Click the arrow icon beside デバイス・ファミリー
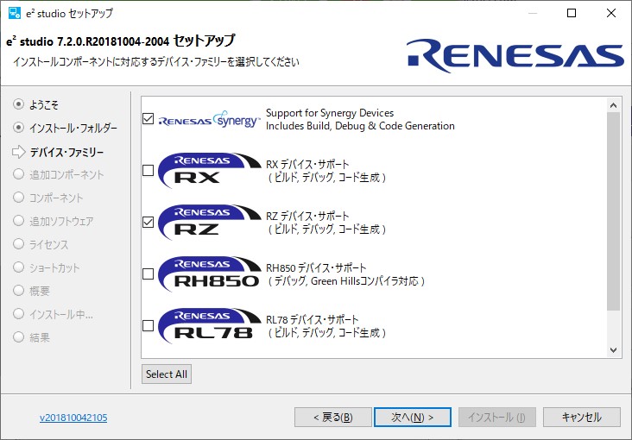 pyautogui.click(x=18, y=152)
